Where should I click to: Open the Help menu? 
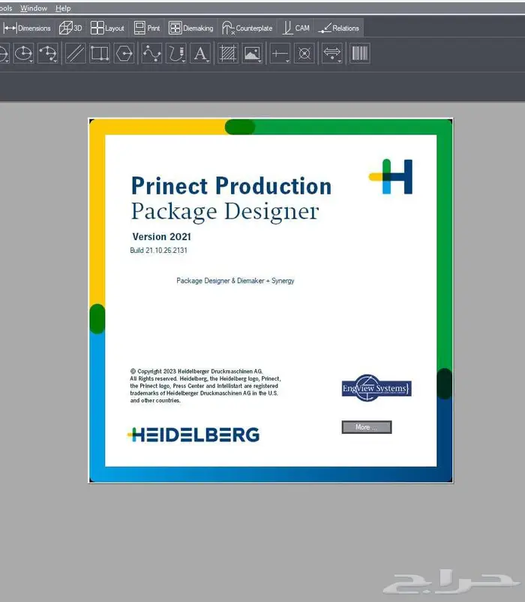(x=63, y=8)
